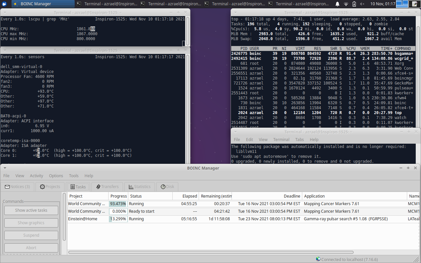Click the 13.299% progress bar
This screenshot has width=421, height=263.
118,219
